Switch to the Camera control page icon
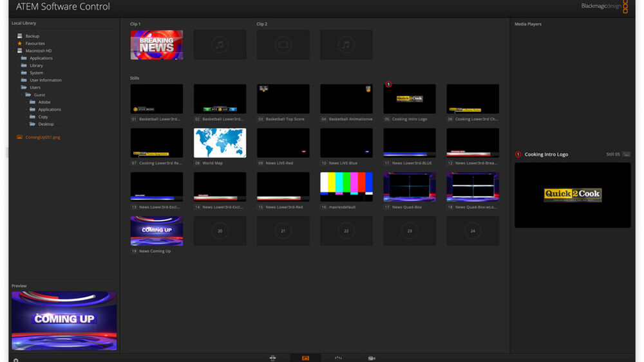644x362 pixels. tap(372, 358)
